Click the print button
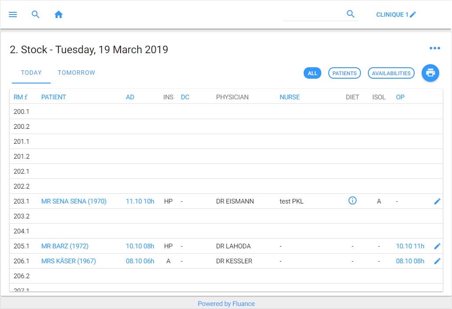452x309 pixels. [x=430, y=73]
